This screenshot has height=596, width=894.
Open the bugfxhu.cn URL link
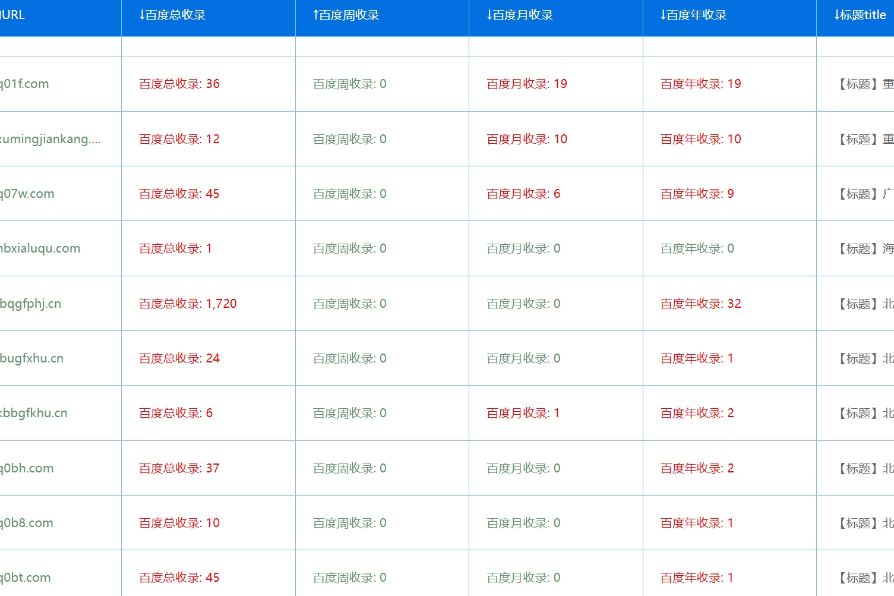click(x=32, y=358)
